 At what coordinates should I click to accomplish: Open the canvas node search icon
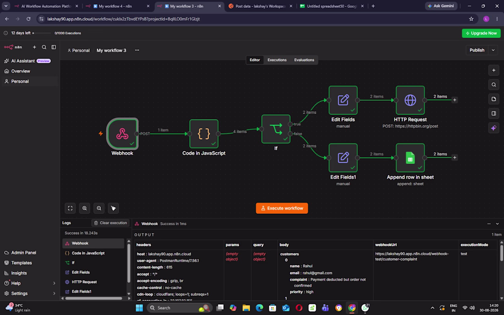pyautogui.click(x=494, y=85)
